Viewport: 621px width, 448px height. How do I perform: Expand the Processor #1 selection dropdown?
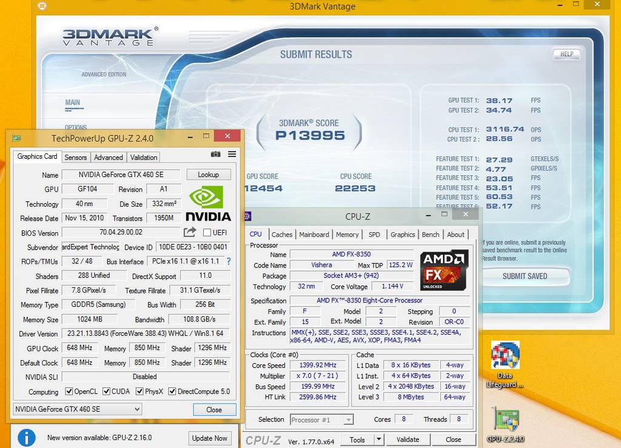[x=348, y=420]
